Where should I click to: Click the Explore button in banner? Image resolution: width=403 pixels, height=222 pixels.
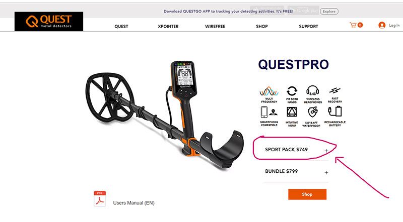[x=329, y=11]
